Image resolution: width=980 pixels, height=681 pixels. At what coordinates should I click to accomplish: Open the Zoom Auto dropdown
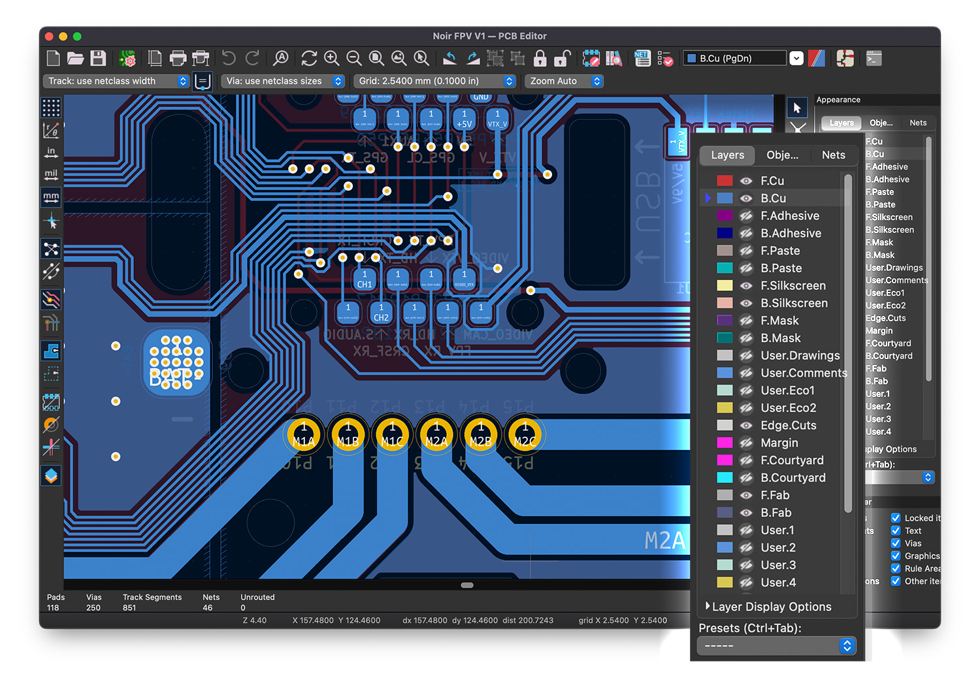click(x=563, y=81)
